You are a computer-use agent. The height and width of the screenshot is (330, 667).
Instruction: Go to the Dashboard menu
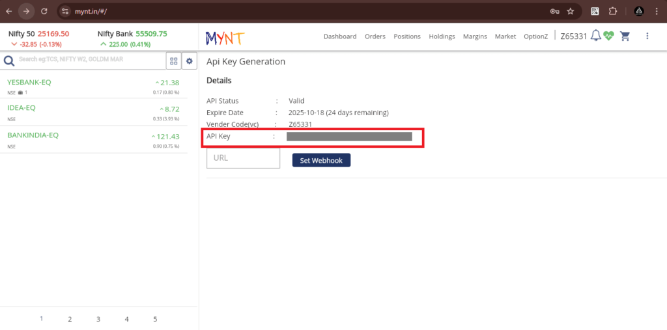(340, 36)
